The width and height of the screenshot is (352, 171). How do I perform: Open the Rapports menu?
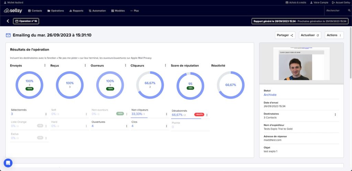point(76,11)
